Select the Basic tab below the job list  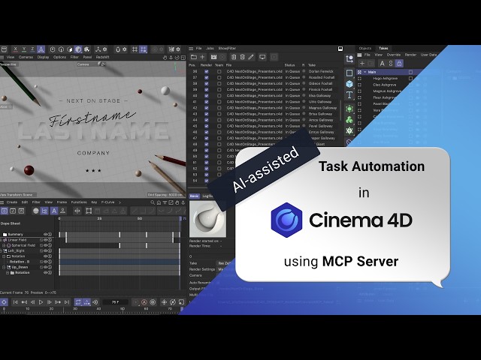pos(194,196)
